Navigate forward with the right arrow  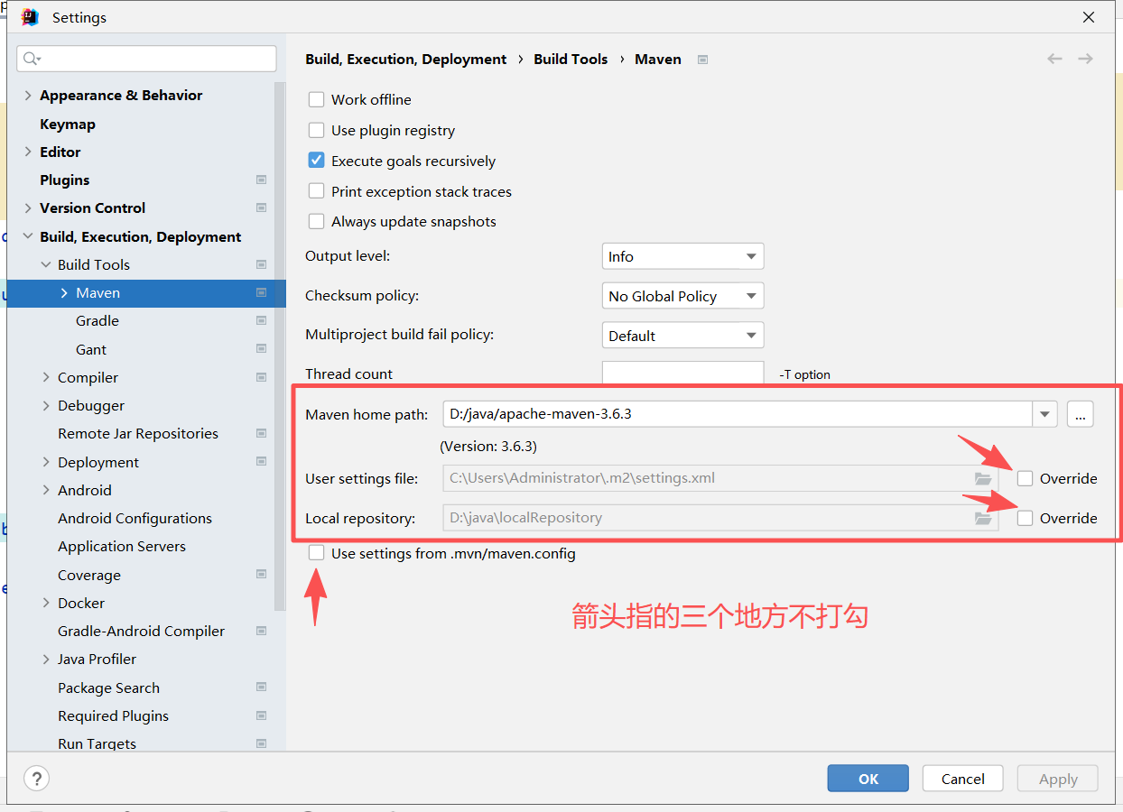point(1085,59)
